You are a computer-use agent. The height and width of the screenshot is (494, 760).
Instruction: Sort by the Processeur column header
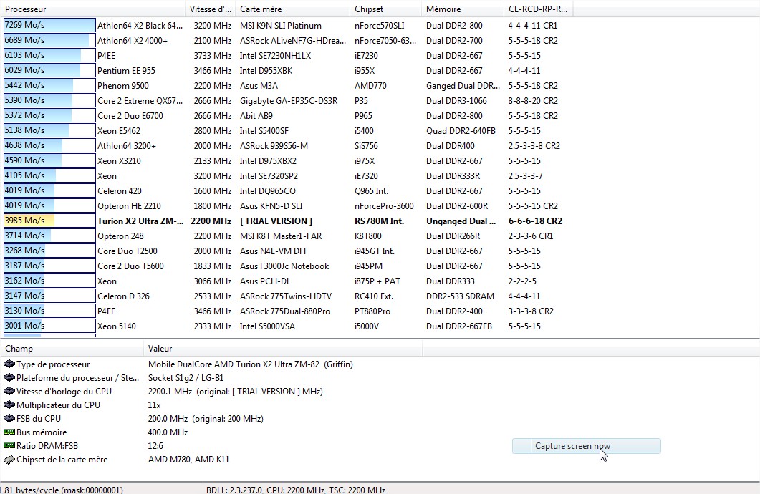tap(93, 9)
